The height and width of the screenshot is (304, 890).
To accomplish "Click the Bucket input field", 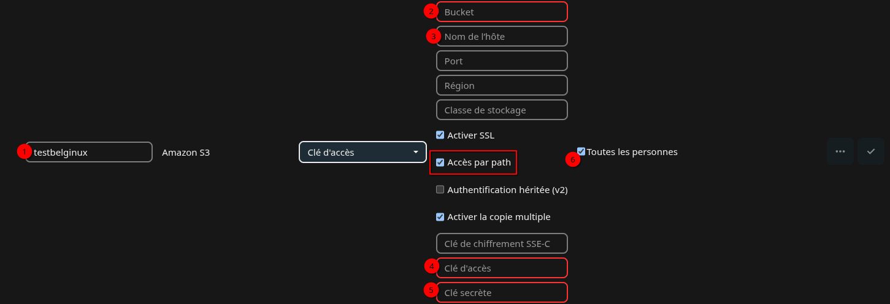I will coord(502,12).
